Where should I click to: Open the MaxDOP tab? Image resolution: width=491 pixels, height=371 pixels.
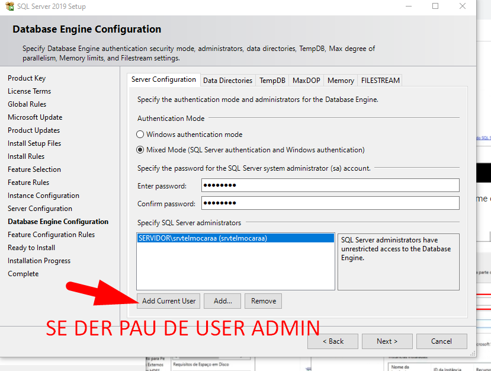click(x=306, y=81)
